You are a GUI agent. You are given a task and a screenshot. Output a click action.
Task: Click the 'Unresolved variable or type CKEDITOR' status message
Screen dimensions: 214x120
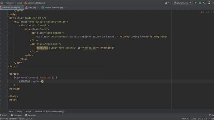click(x=16, y=119)
